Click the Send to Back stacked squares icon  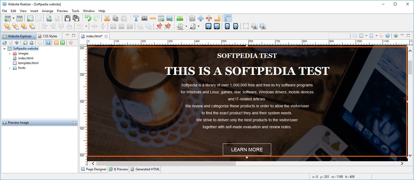[x=16, y=26]
